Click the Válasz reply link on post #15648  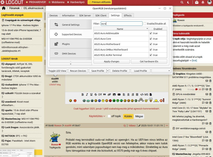coord(132,126)
